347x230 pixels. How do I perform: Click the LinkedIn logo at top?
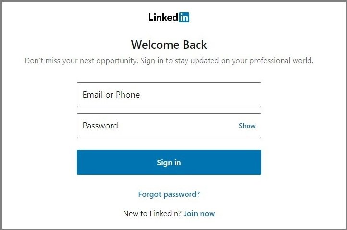(169, 17)
